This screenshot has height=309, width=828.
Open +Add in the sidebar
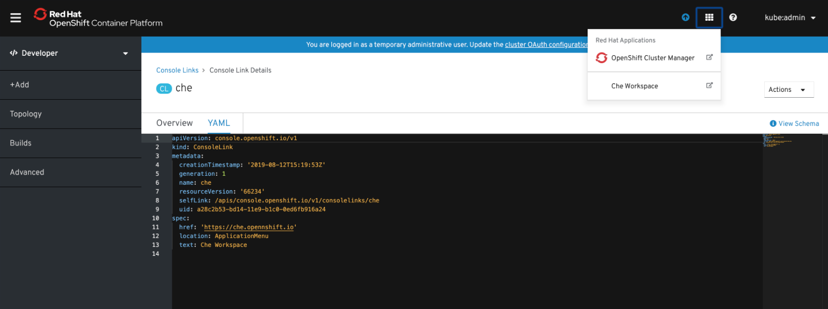click(x=20, y=85)
